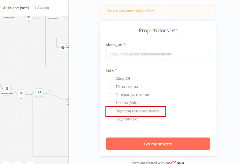
Task: Pick the 'Тексты (Soft)' task radio
Action: tap(110, 103)
